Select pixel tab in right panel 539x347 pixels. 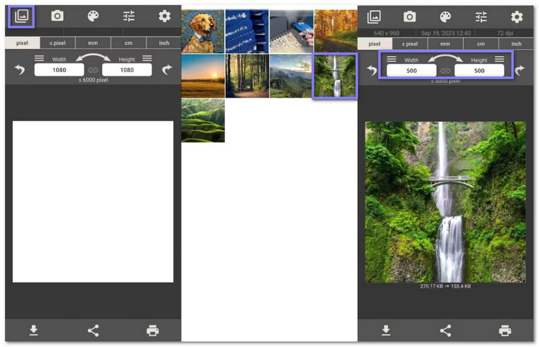click(x=375, y=44)
